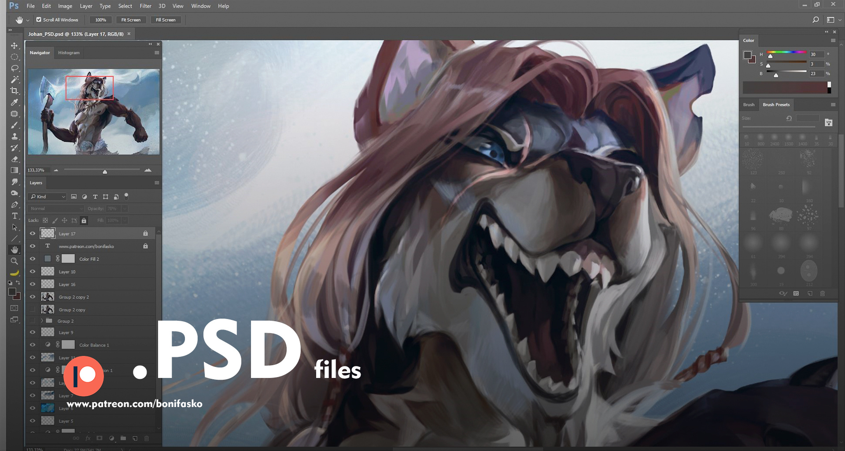Click the Navigator preview thumbnail
The image size is (845, 451).
tap(94, 112)
